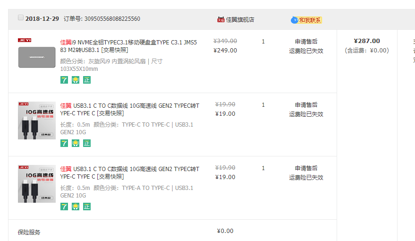Image resolution: width=415 pixels, height=241 pixels.
Task: Click 7-day return icon under C TO C cable
Action: [x=64, y=143]
